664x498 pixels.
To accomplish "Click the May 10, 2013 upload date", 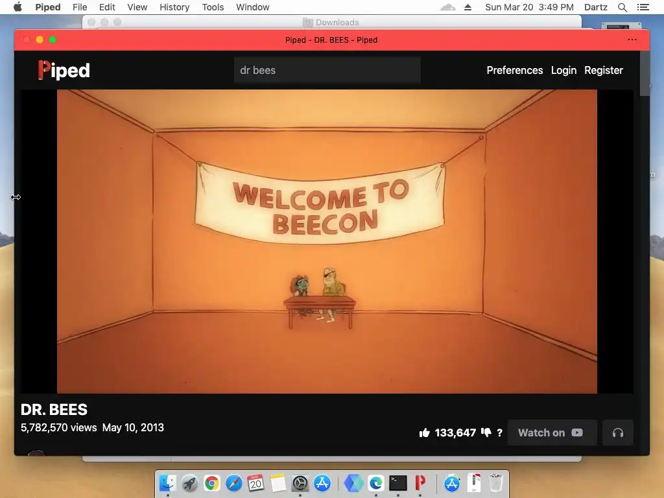I will pos(133,428).
